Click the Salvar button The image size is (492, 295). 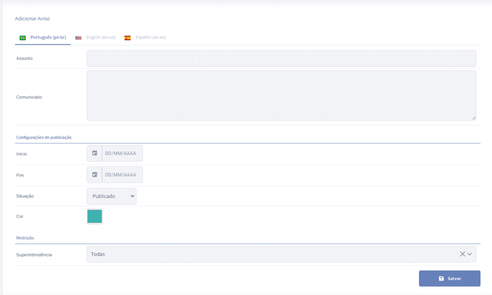click(x=449, y=278)
